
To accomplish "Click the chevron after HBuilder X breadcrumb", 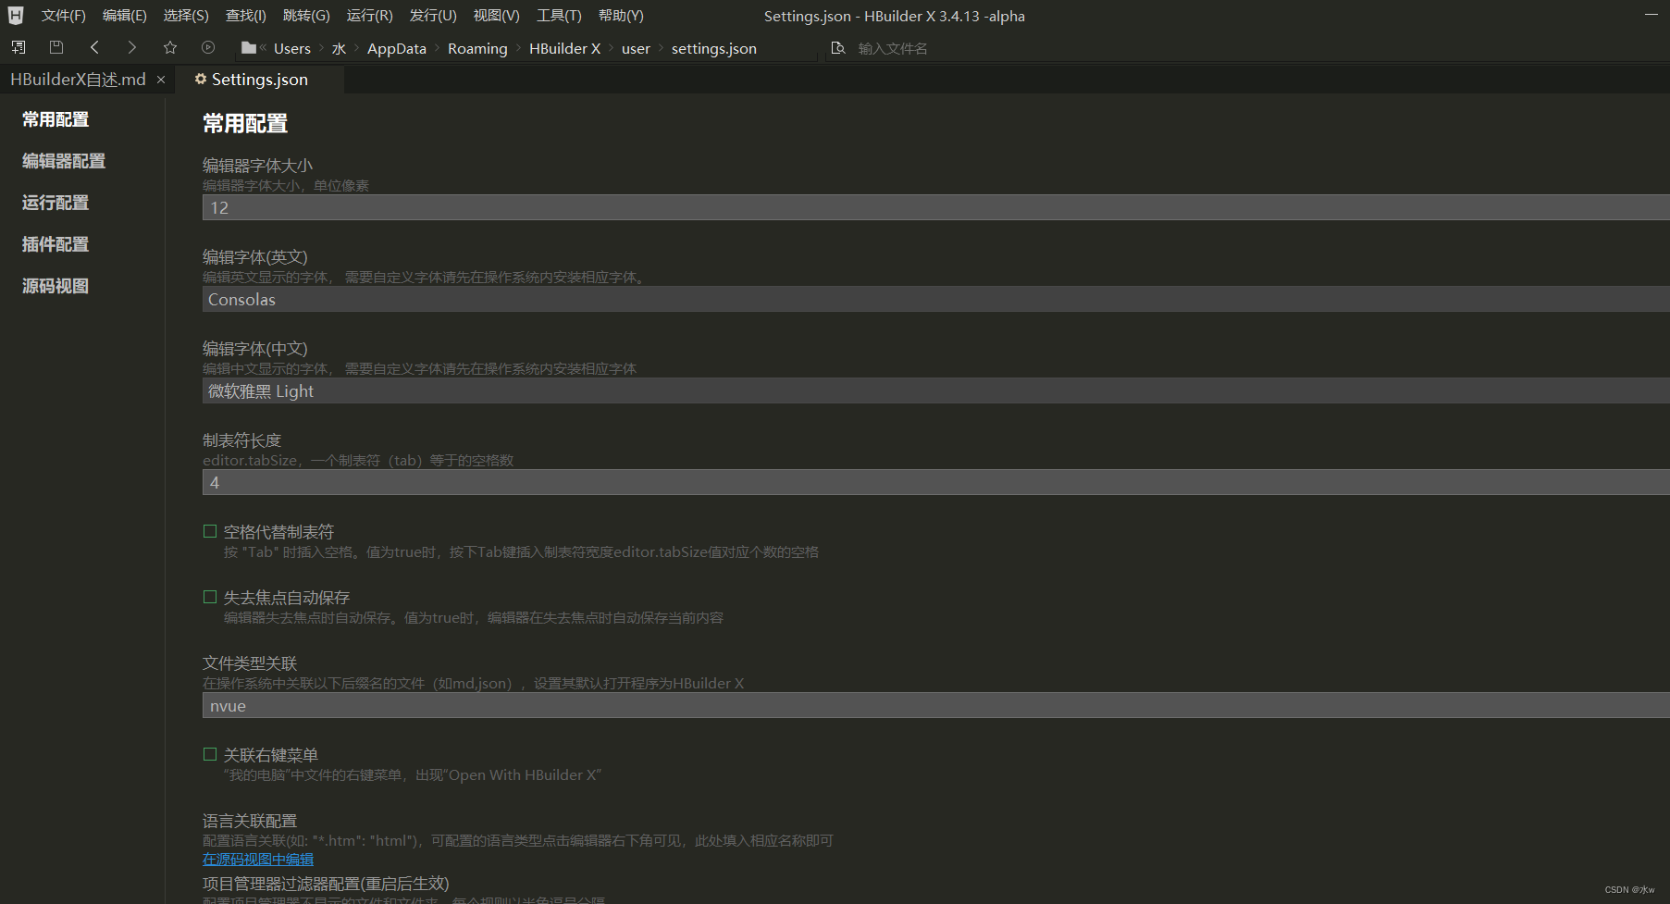I will (612, 47).
